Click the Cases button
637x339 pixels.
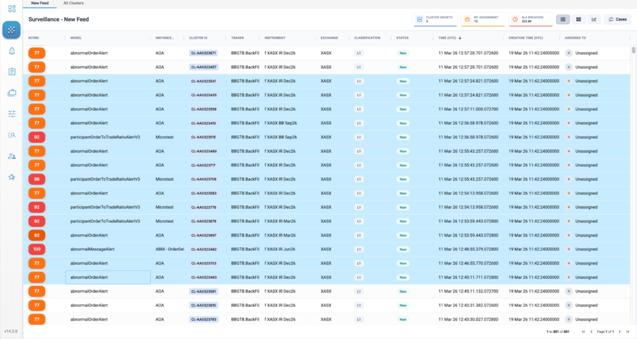[x=618, y=19]
